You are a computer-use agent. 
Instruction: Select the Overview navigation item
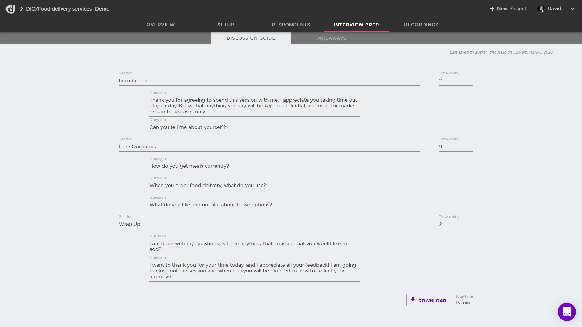160,25
